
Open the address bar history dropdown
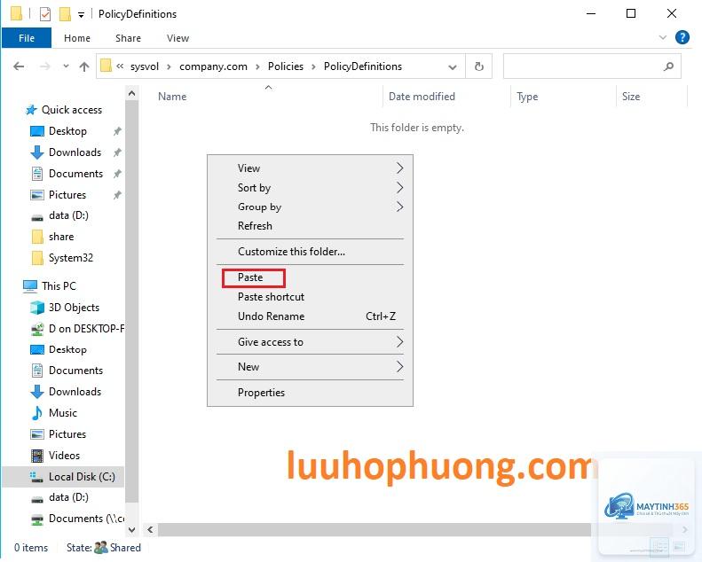(453, 67)
